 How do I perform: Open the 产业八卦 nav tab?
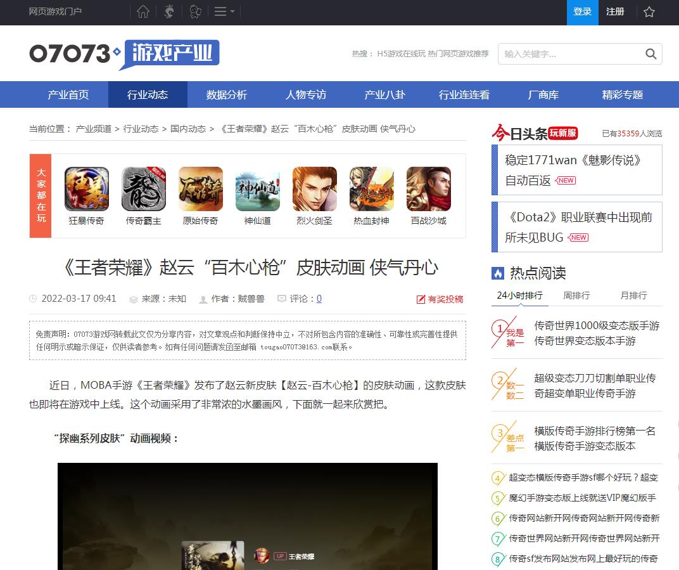[x=385, y=94]
